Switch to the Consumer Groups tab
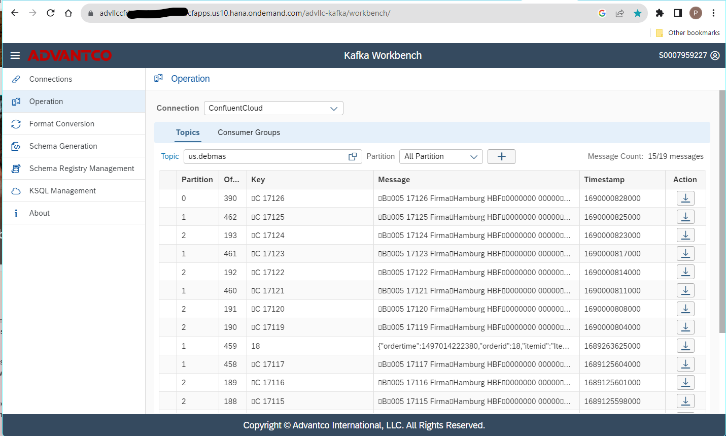The image size is (726, 436). (249, 132)
